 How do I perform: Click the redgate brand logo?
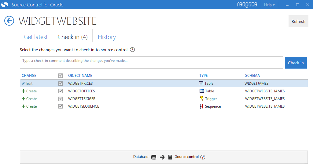coord(247,4)
